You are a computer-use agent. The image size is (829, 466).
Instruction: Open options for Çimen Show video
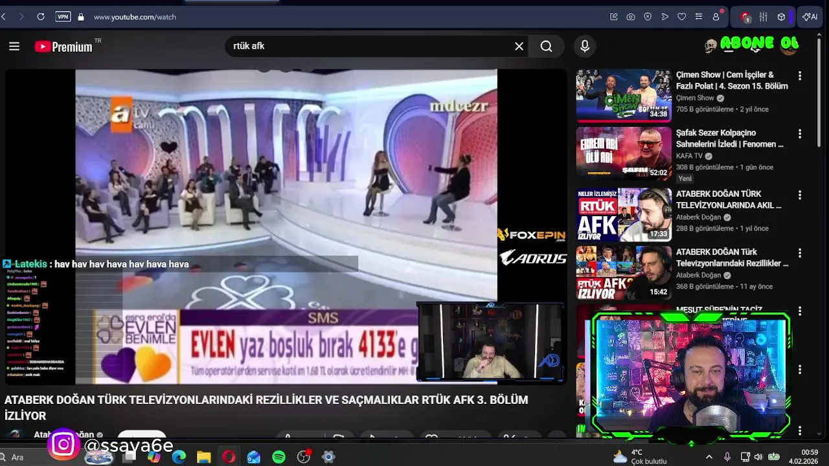pyautogui.click(x=800, y=76)
